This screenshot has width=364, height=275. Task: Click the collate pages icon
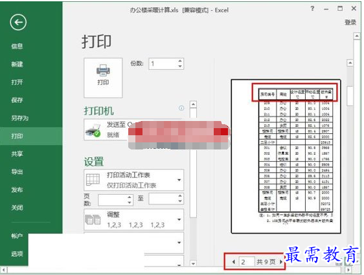(93, 219)
